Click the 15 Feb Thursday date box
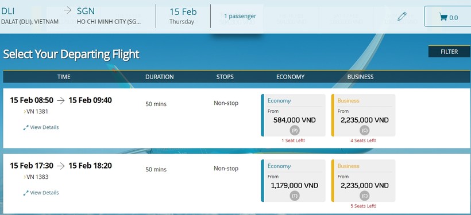 [x=183, y=16]
